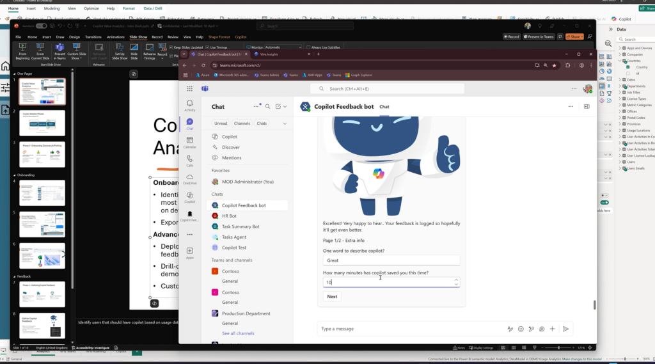The image size is (655, 364).
Task: Start a new chat in Teams
Action: click(278, 107)
